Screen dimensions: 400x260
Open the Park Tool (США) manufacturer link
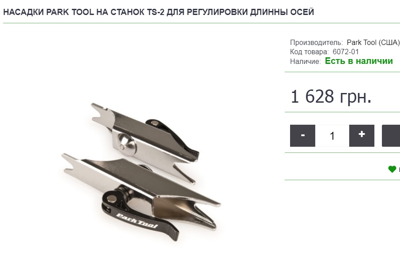pyautogui.click(x=373, y=43)
